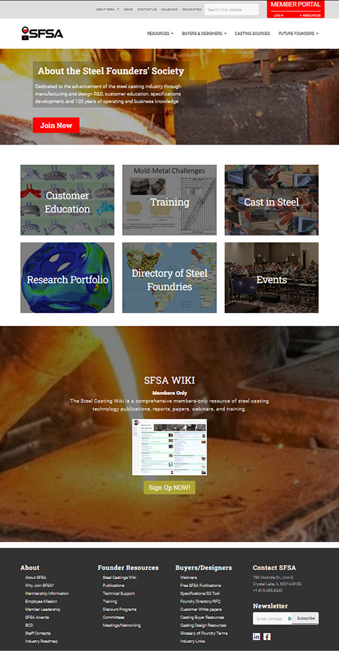Click the newsletter Subscribe button
This screenshot has height=651, width=339.
306,618
